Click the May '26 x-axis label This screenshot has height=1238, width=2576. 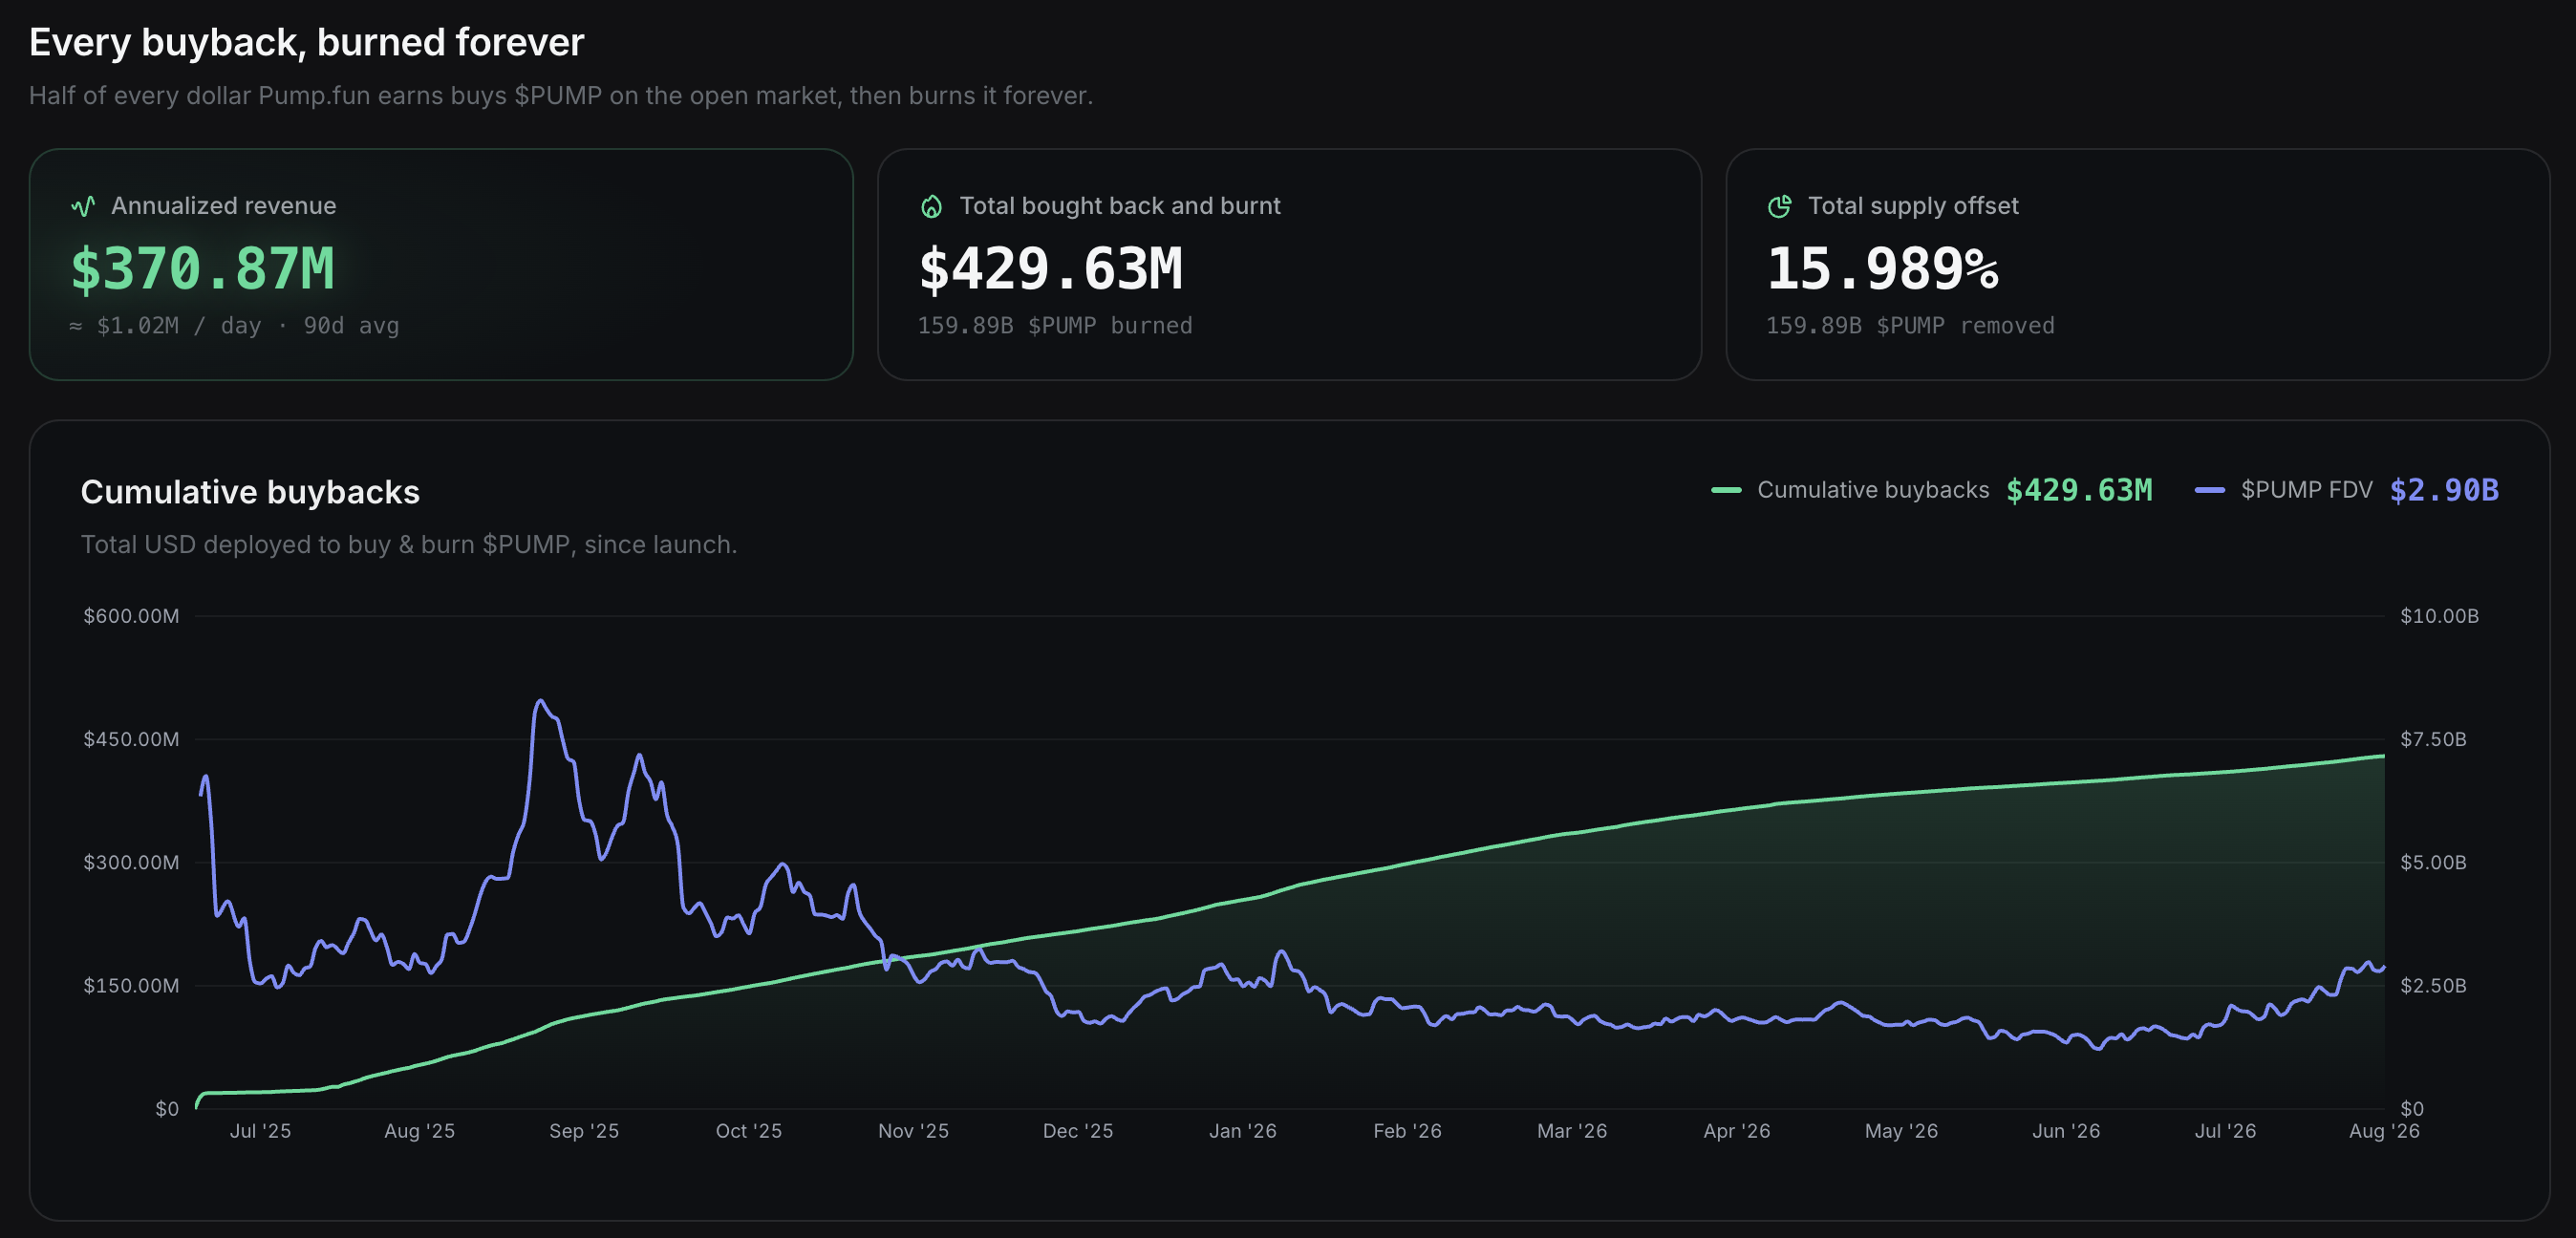click(x=1901, y=1131)
